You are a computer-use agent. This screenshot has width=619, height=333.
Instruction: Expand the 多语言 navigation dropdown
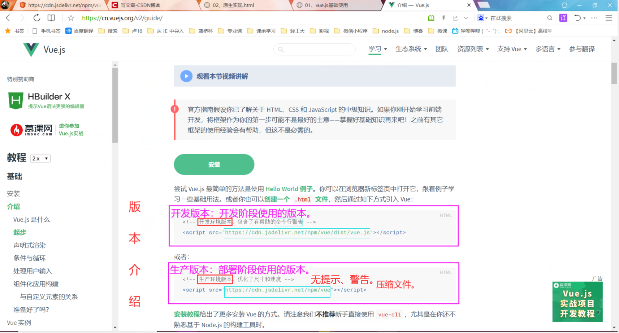tap(548, 49)
